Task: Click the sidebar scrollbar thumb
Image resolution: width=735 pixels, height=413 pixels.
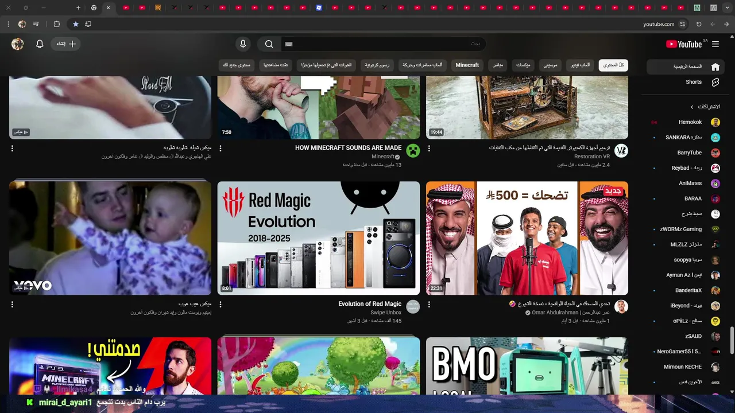Action: [x=732, y=341]
